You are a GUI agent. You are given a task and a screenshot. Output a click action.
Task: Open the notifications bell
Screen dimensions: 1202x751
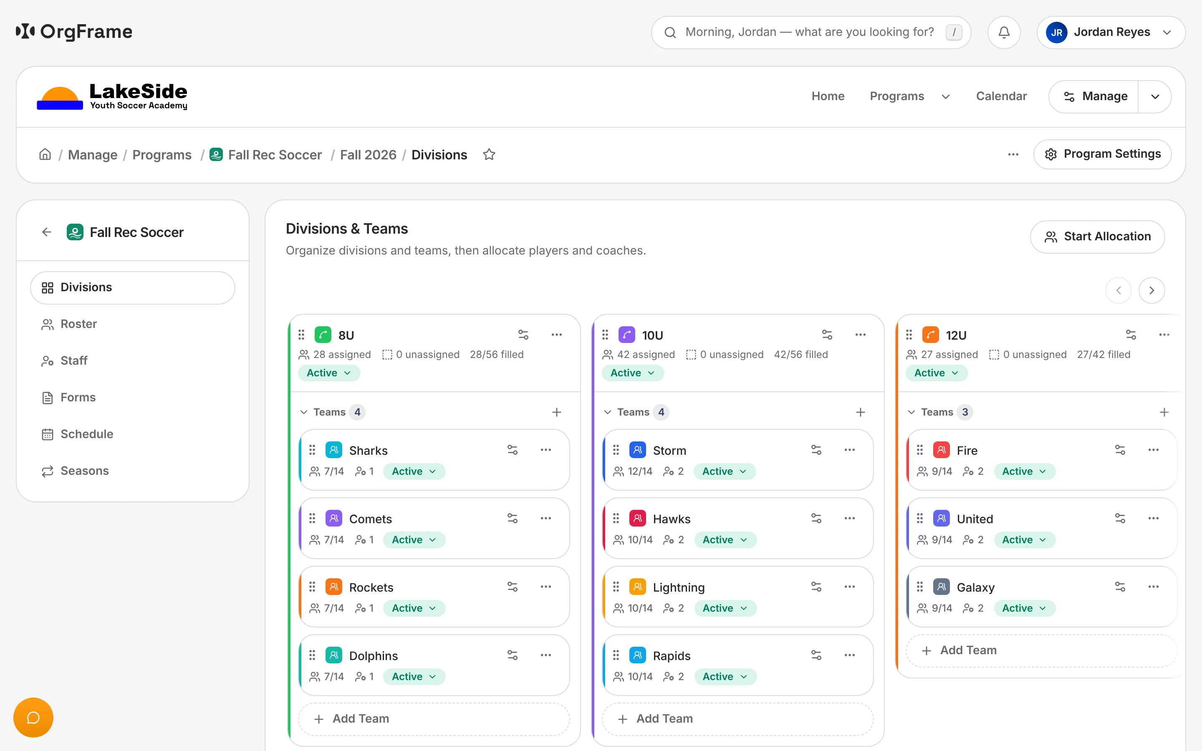click(x=1004, y=32)
